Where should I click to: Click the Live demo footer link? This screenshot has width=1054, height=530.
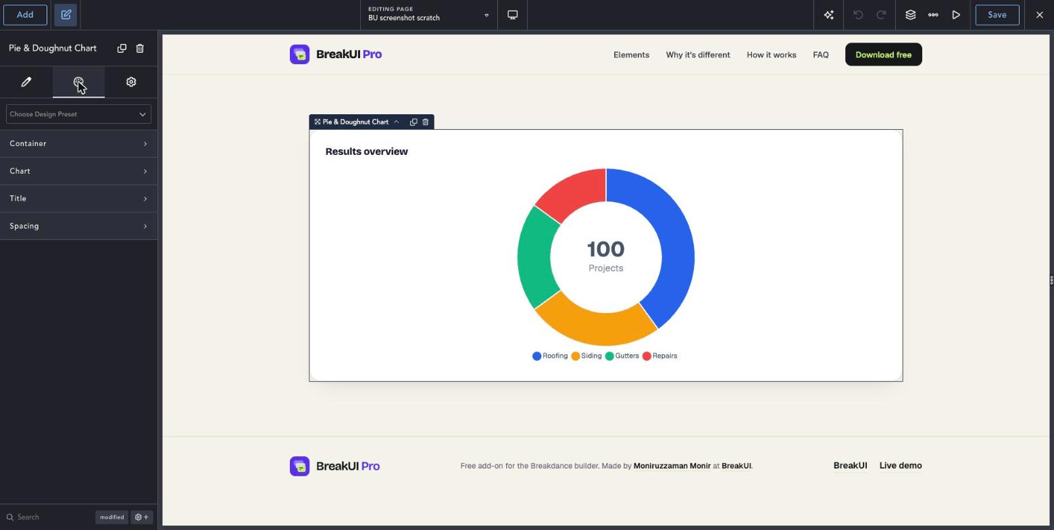coord(901,466)
